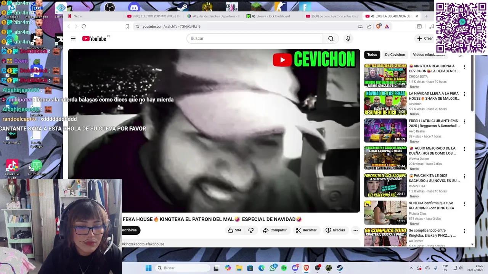Open File Explorer from the taskbar
Screen dimensions: 488x274
click(x=239, y=268)
